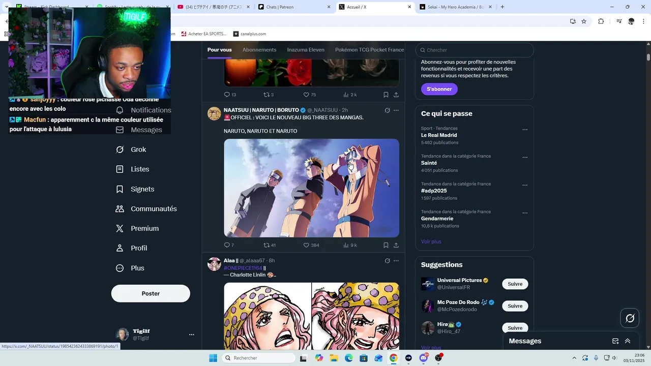The image size is (651, 366).
Task: Open the Naruto post image
Action: click(x=311, y=188)
